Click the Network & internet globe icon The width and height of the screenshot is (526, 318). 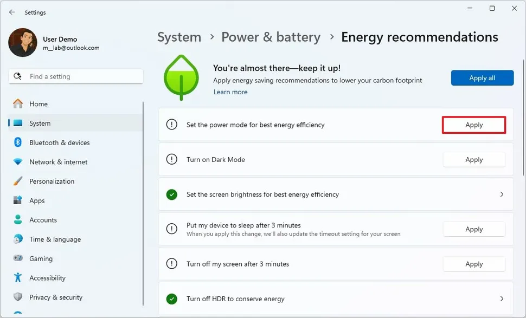pyautogui.click(x=17, y=161)
